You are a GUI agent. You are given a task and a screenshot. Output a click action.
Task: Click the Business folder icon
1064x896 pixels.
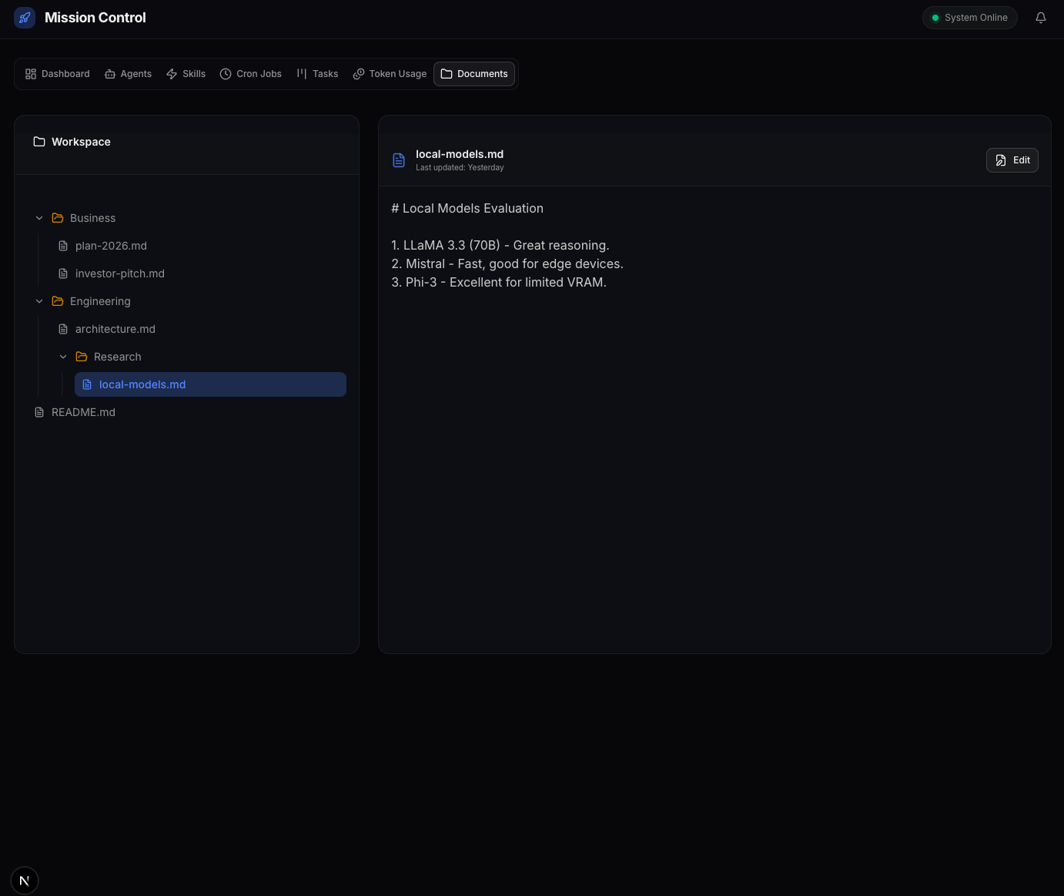click(58, 218)
